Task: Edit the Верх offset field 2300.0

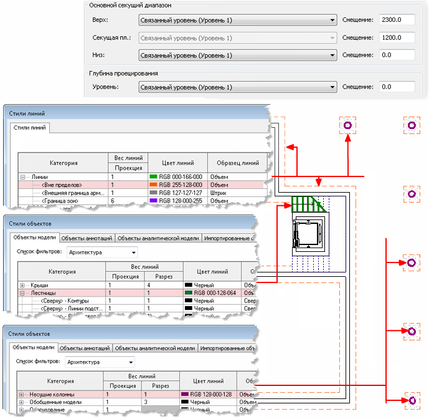Action: (397, 20)
